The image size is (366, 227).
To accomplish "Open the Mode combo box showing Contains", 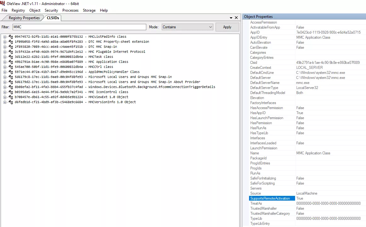I will 187,27.
